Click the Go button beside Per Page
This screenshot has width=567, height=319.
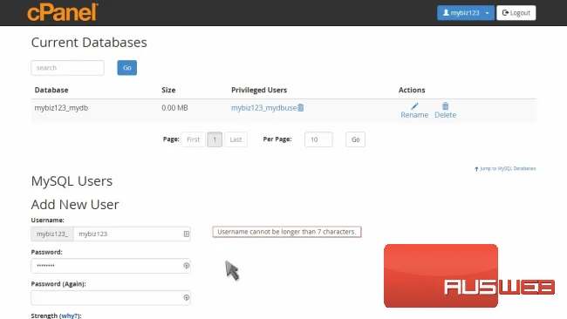[355, 139]
